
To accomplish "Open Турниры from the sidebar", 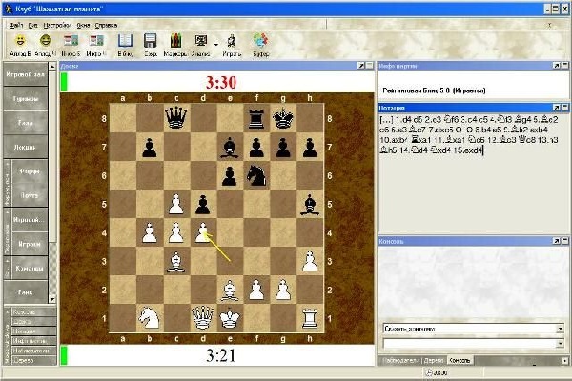I will click(x=26, y=98).
